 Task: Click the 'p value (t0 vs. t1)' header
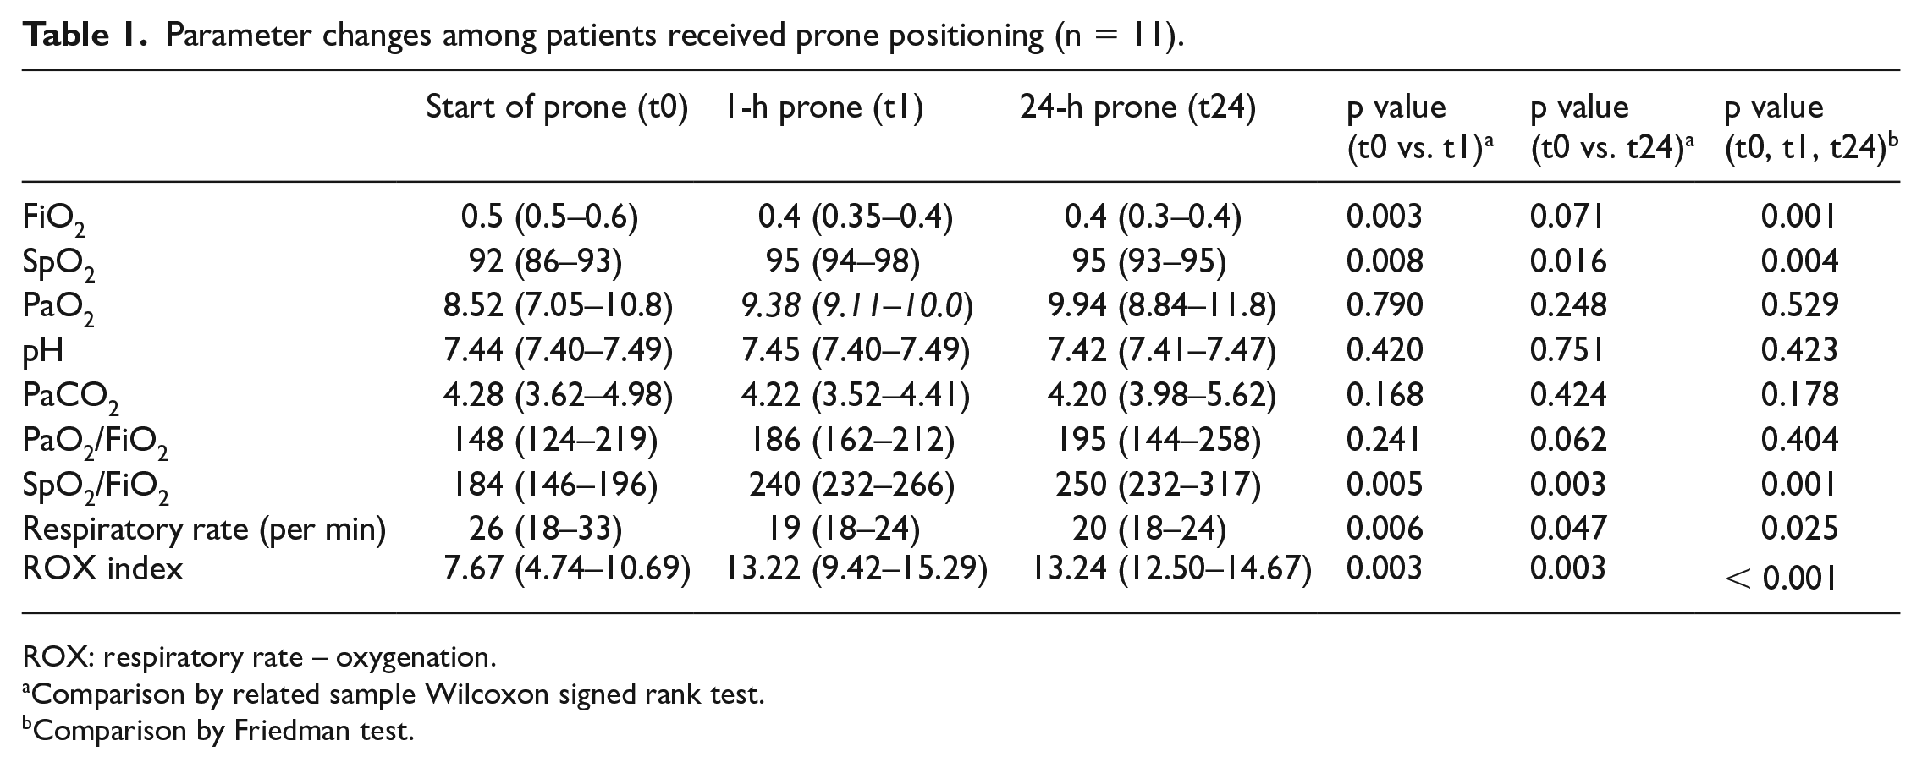[x=1419, y=129]
